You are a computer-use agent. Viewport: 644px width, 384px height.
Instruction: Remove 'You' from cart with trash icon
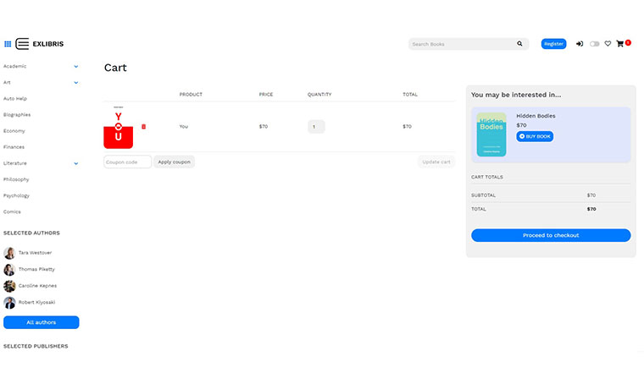143,126
